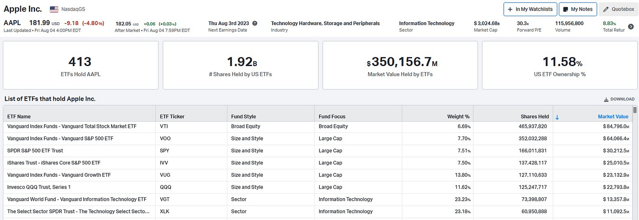Viewport: 639px width, 220px height.
Task: Click the Apple Inc. company title
Action: tap(23, 9)
